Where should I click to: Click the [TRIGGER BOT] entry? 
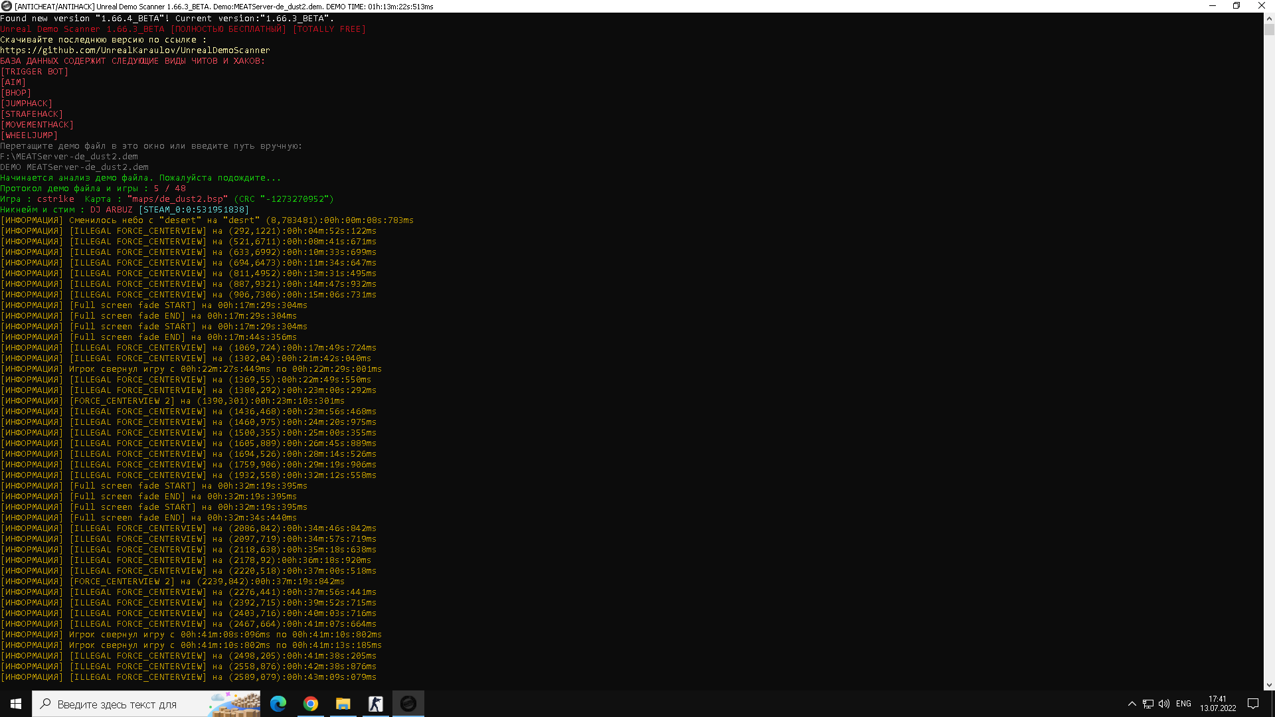point(35,72)
